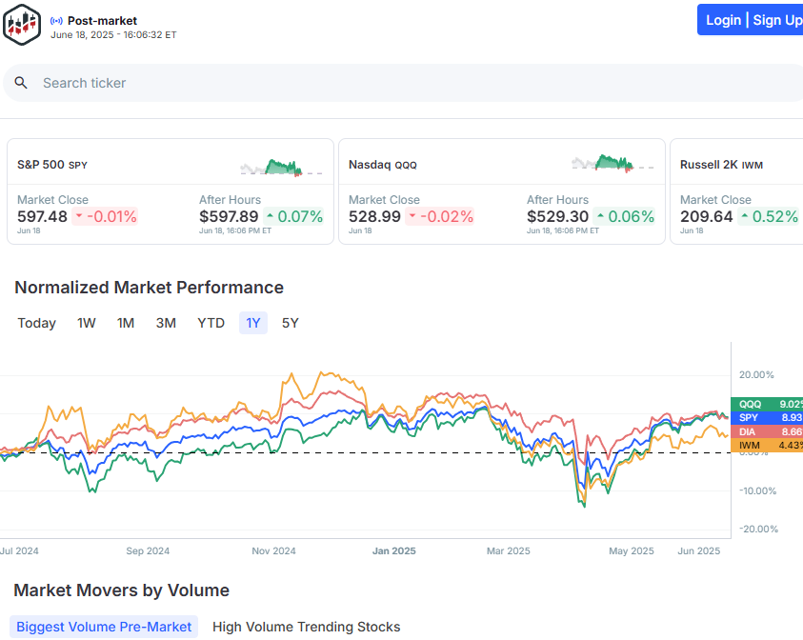Click the -20.00% y-axis label

click(x=759, y=529)
